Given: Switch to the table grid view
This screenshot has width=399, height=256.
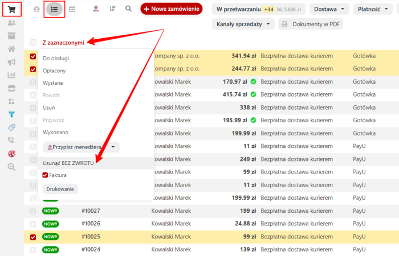Looking at the screenshot, I should pyautogui.click(x=72, y=9).
